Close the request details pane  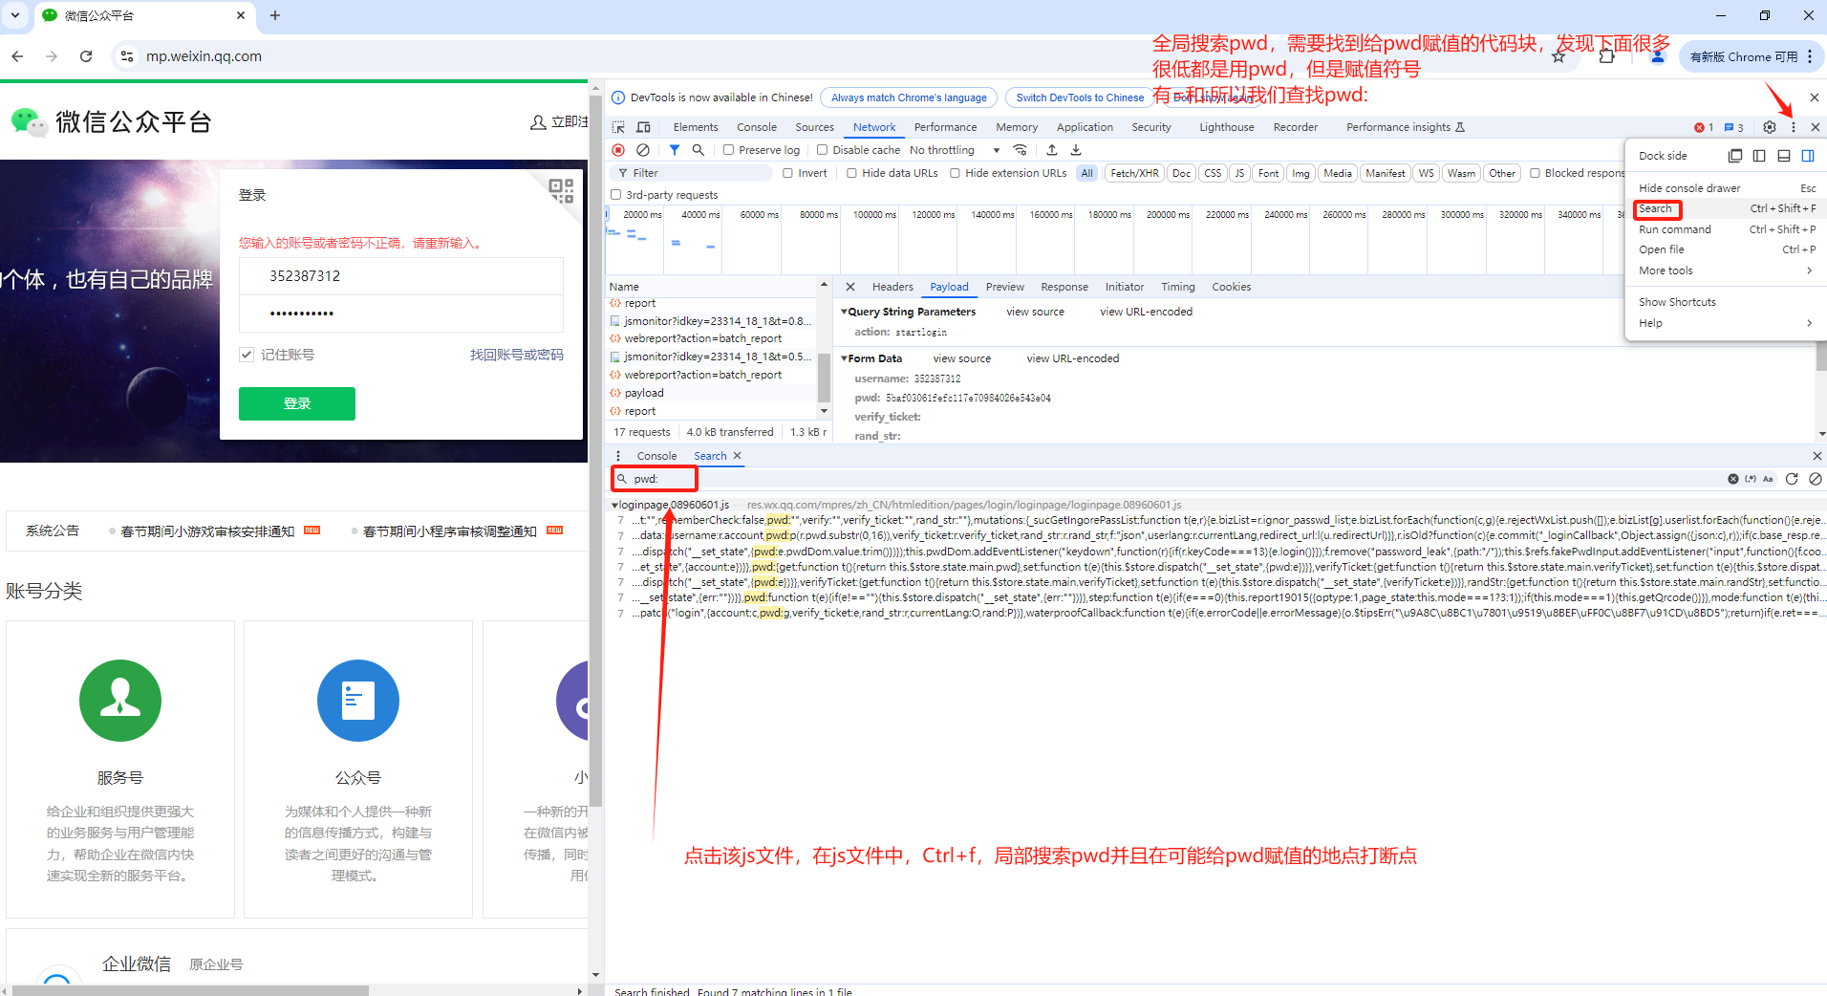pyautogui.click(x=850, y=287)
